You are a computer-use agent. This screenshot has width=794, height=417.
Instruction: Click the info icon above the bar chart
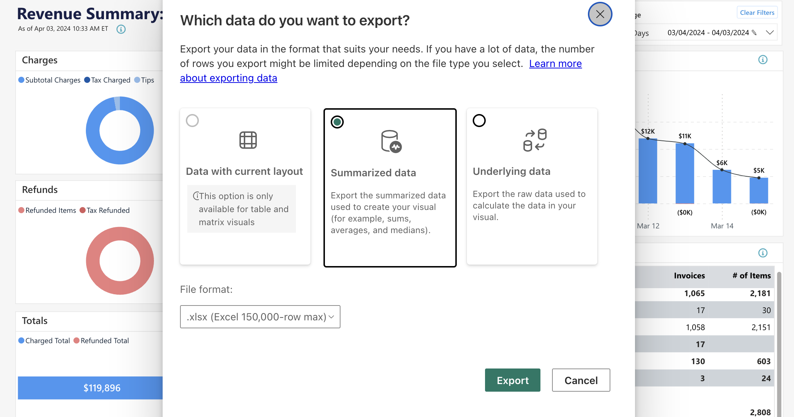click(763, 60)
